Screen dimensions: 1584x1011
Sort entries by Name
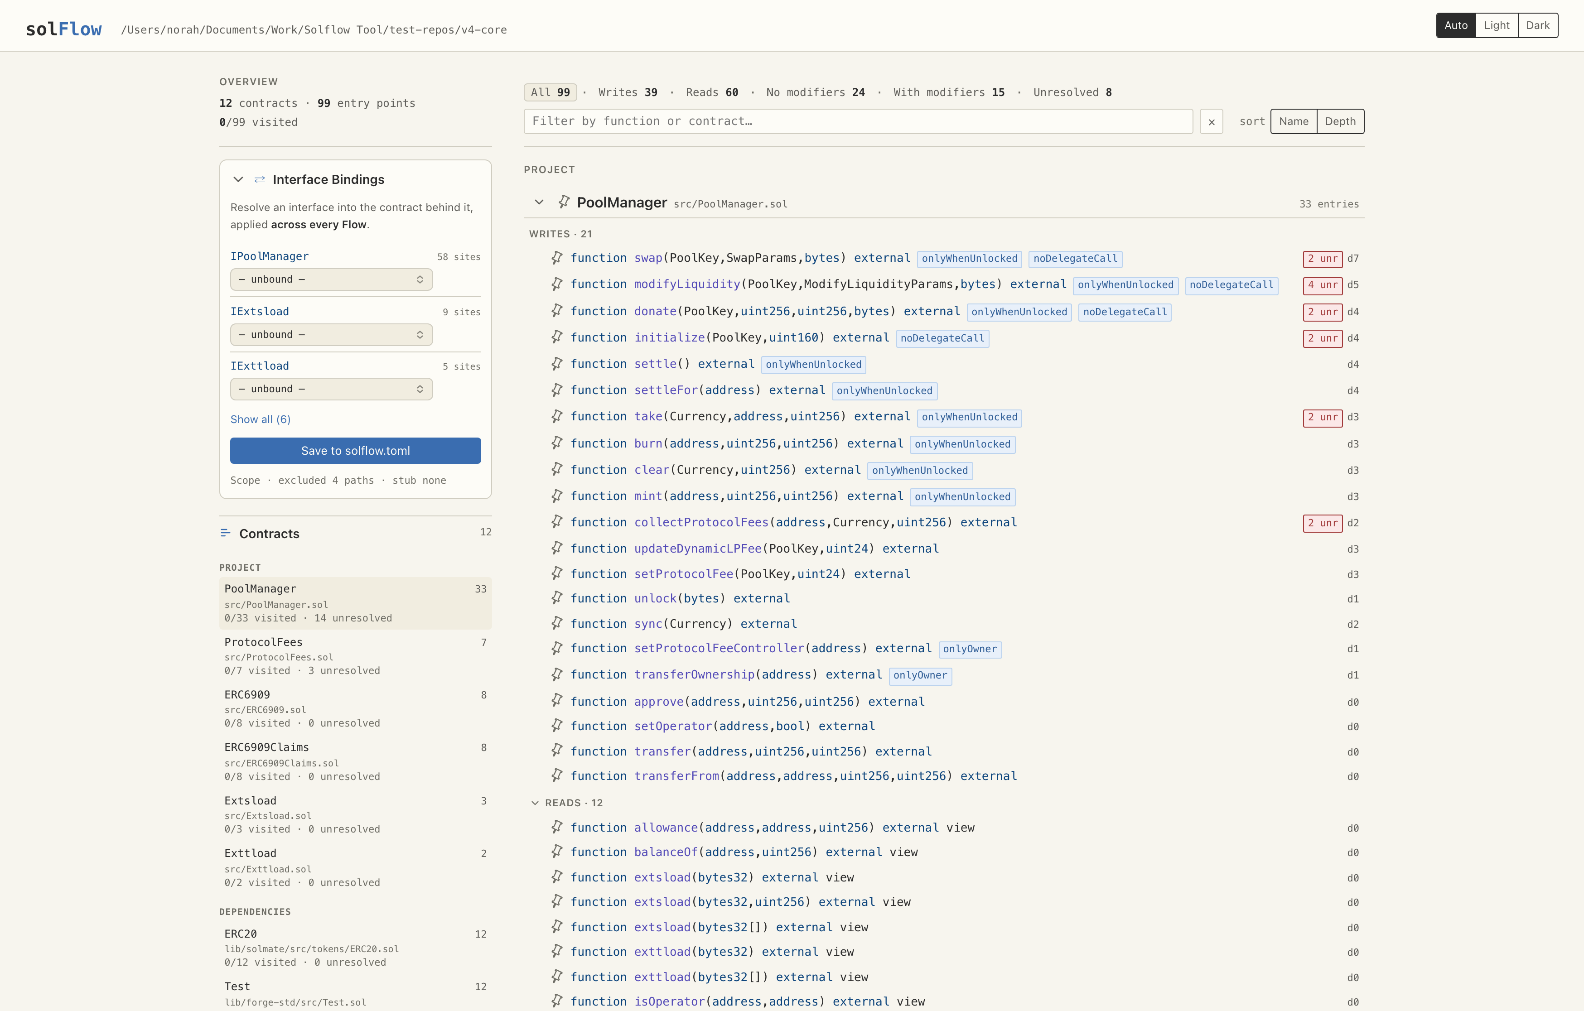point(1293,121)
